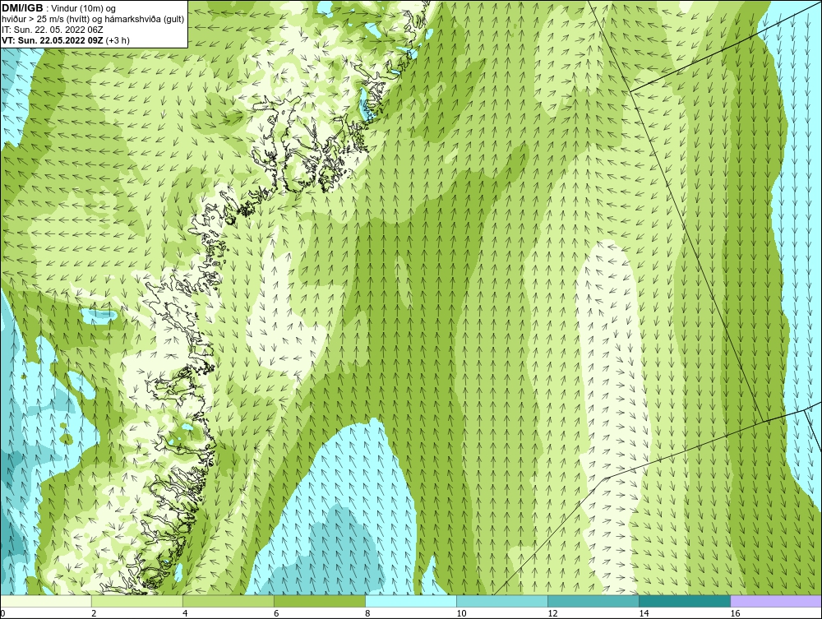Click the 4–6 m/s legend color swatch
The width and height of the screenshot is (822, 619).
point(228,601)
